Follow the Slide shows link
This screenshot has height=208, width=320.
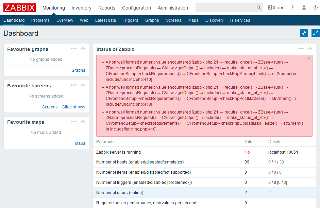[74, 107]
